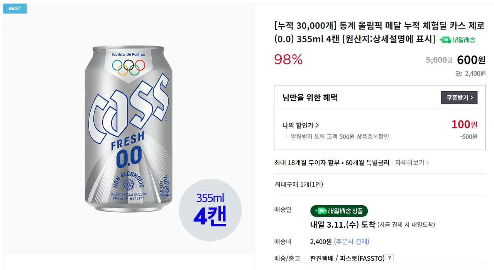Click the blue BEST badge
494x270 pixels.
point(15,8)
